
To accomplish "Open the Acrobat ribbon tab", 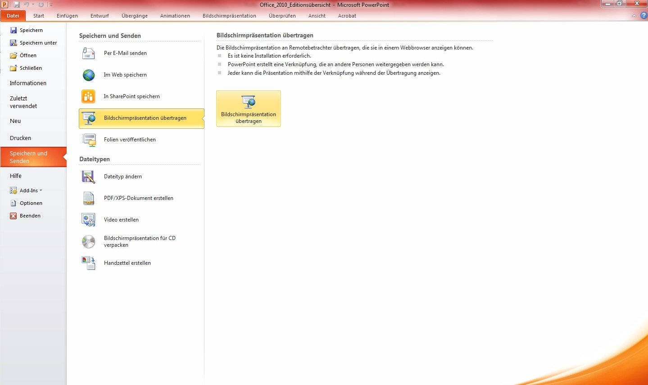I will 347,16.
